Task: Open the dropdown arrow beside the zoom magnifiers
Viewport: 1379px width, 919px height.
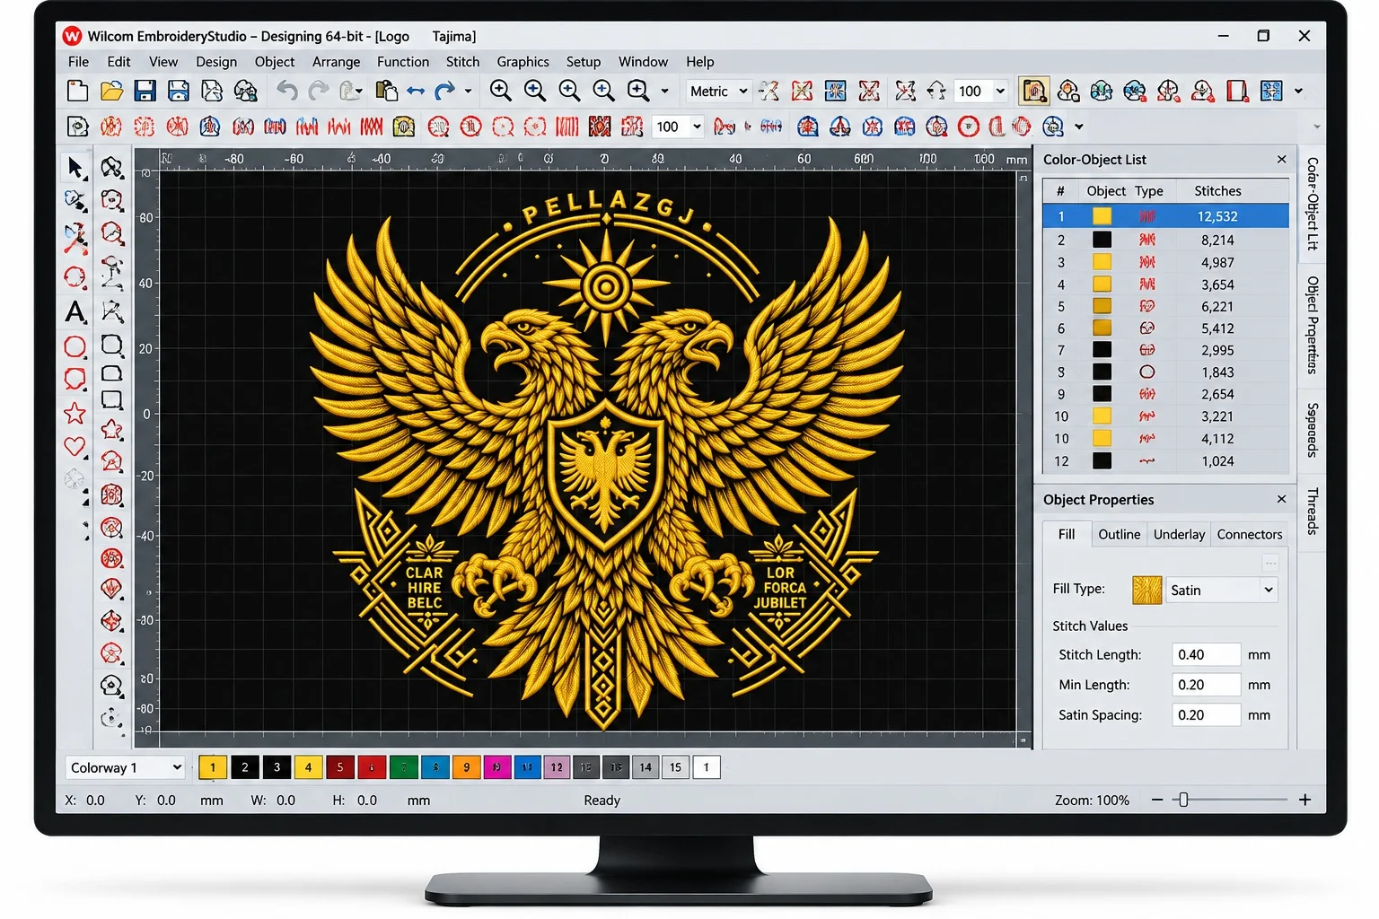Action: pyautogui.click(x=664, y=91)
